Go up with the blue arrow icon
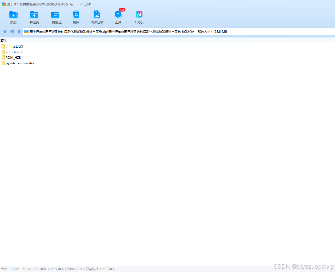Screen dimensions: 335x272 (x=5, y=31)
